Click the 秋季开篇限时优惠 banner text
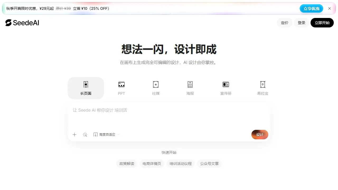The width and height of the screenshot is (338, 190). pyautogui.click(x=58, y=8)
